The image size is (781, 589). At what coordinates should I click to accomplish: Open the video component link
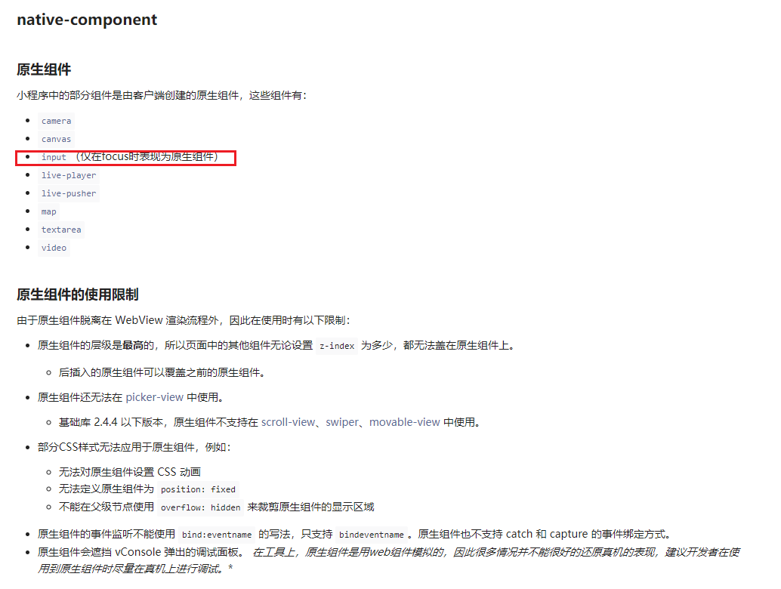tap(54, 248)
